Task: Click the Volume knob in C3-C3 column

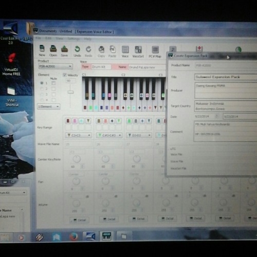Action: point(77,204)
